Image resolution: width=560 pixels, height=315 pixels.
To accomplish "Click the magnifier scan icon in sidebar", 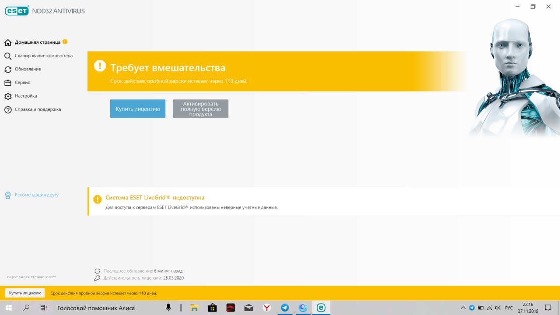I will pyautogui.click(x=8, y=56).
